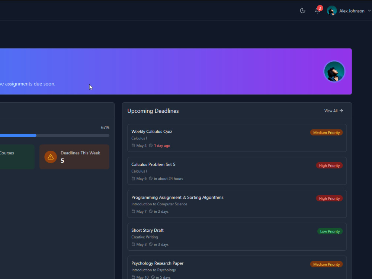Toggle dark mode with the moon icon
The image size is (372, 279).
click(302, 11)
